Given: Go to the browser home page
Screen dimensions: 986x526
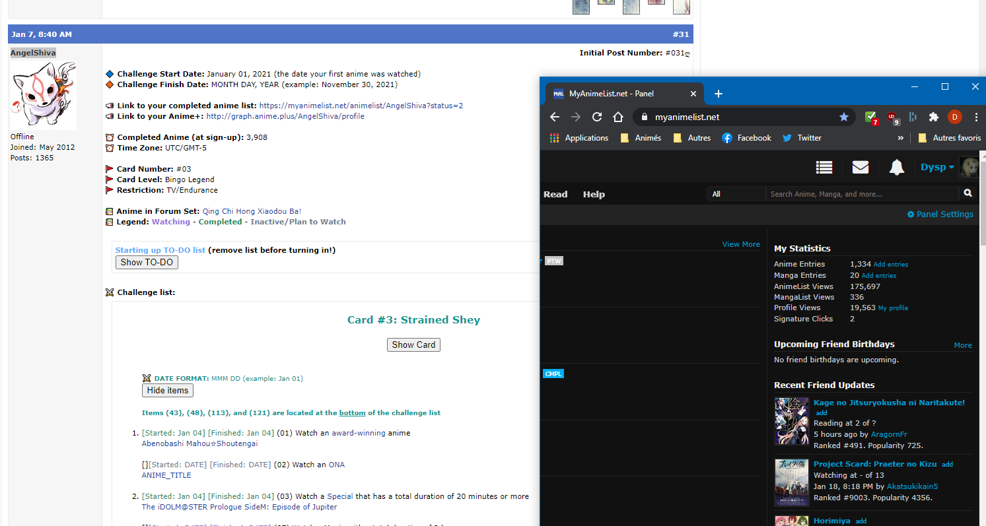Looking at the screenshot, I should 618,117.
